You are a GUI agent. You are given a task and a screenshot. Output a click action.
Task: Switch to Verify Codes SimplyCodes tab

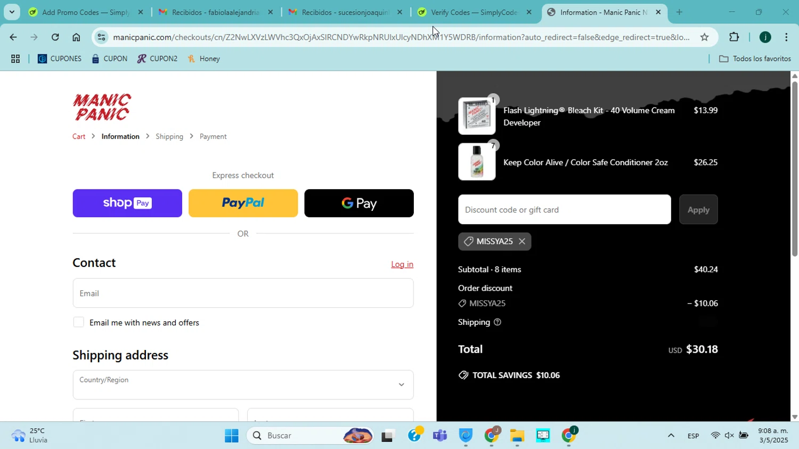coord(475,12)
